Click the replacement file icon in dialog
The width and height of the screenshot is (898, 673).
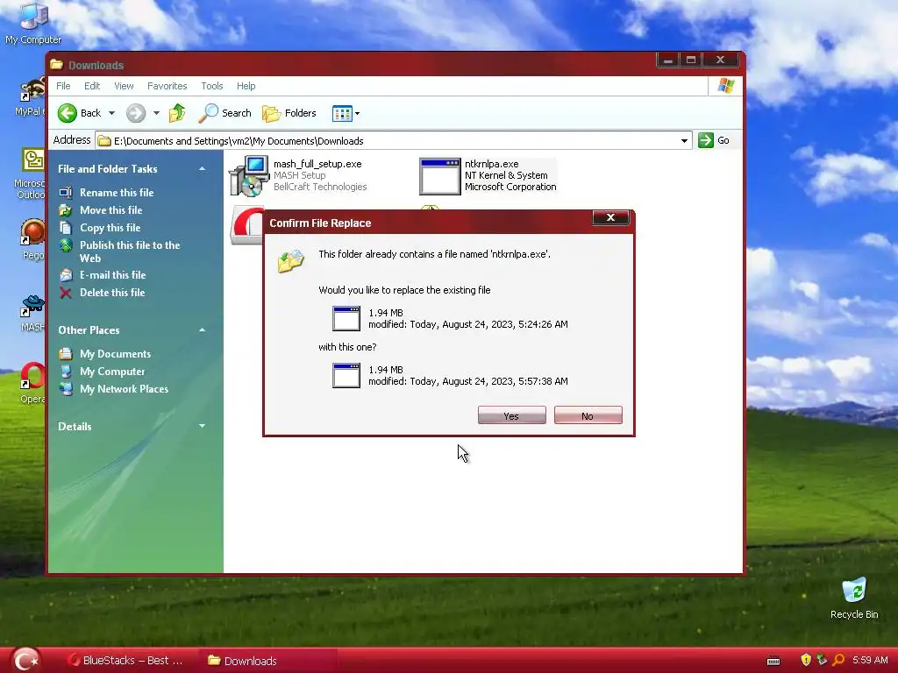pyautogui.click(x=346, y=375)
